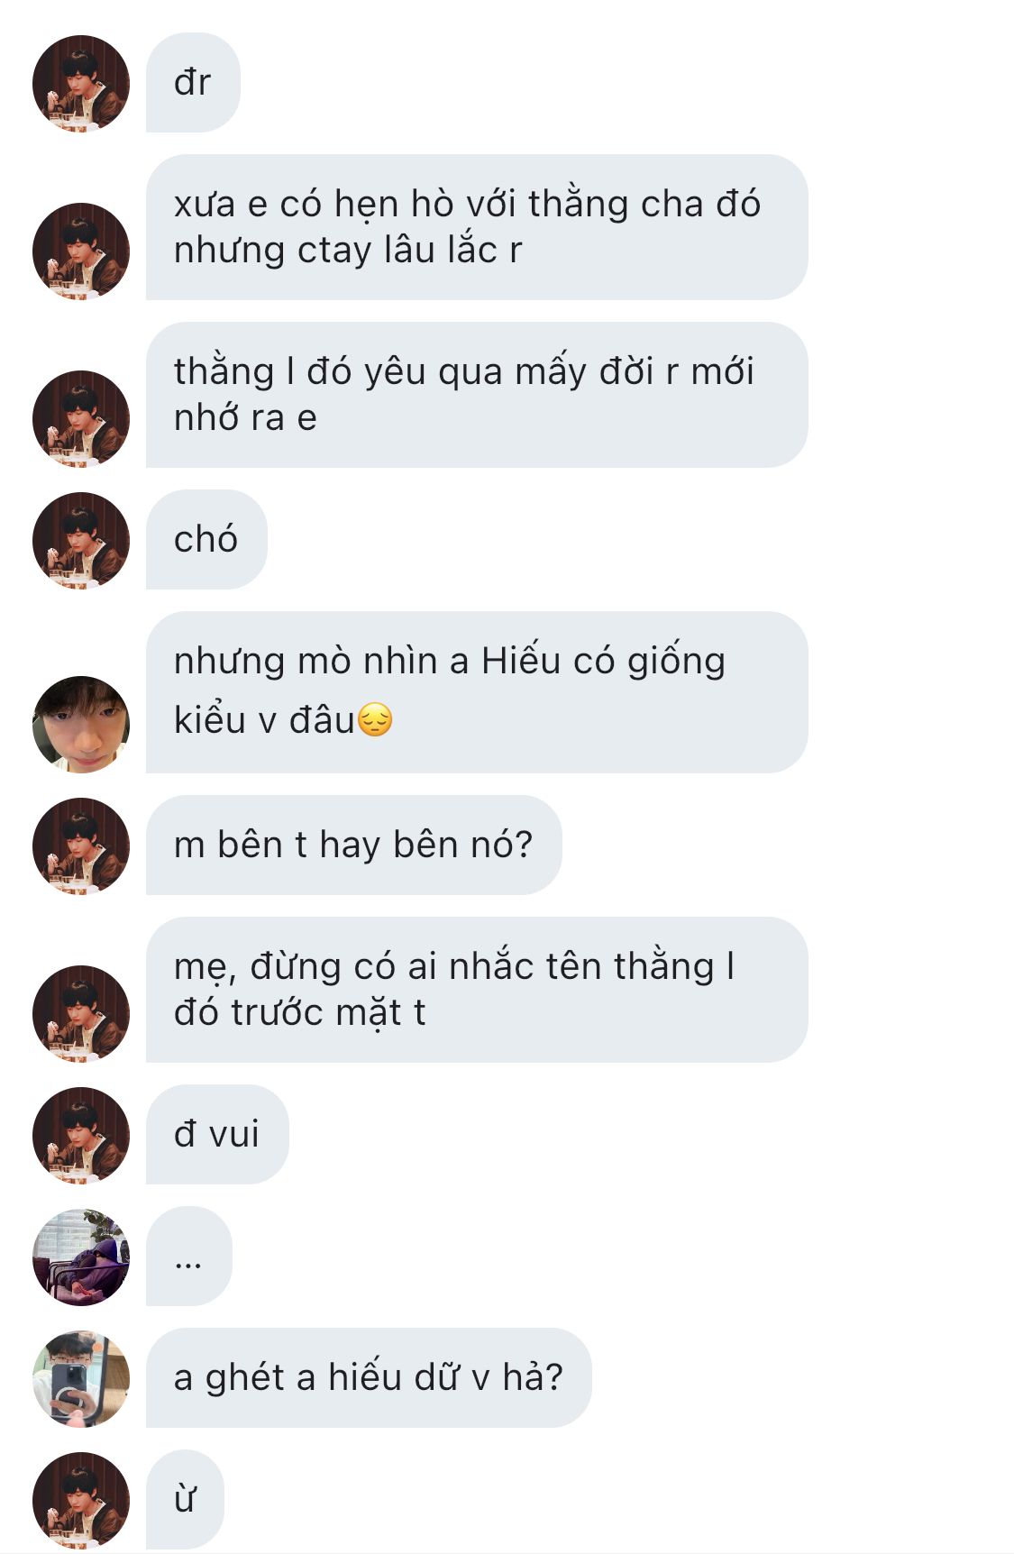Open avatar next to "xưa e có hẹn hò" message
This screenshot has height=1554, width=1014.
coord(81,251)
